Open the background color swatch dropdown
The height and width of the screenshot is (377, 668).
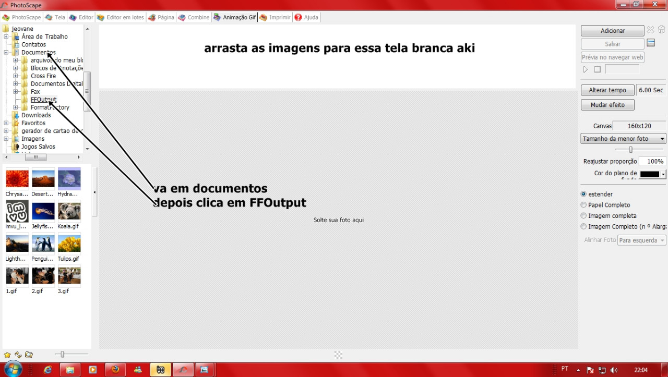point(663,175)
